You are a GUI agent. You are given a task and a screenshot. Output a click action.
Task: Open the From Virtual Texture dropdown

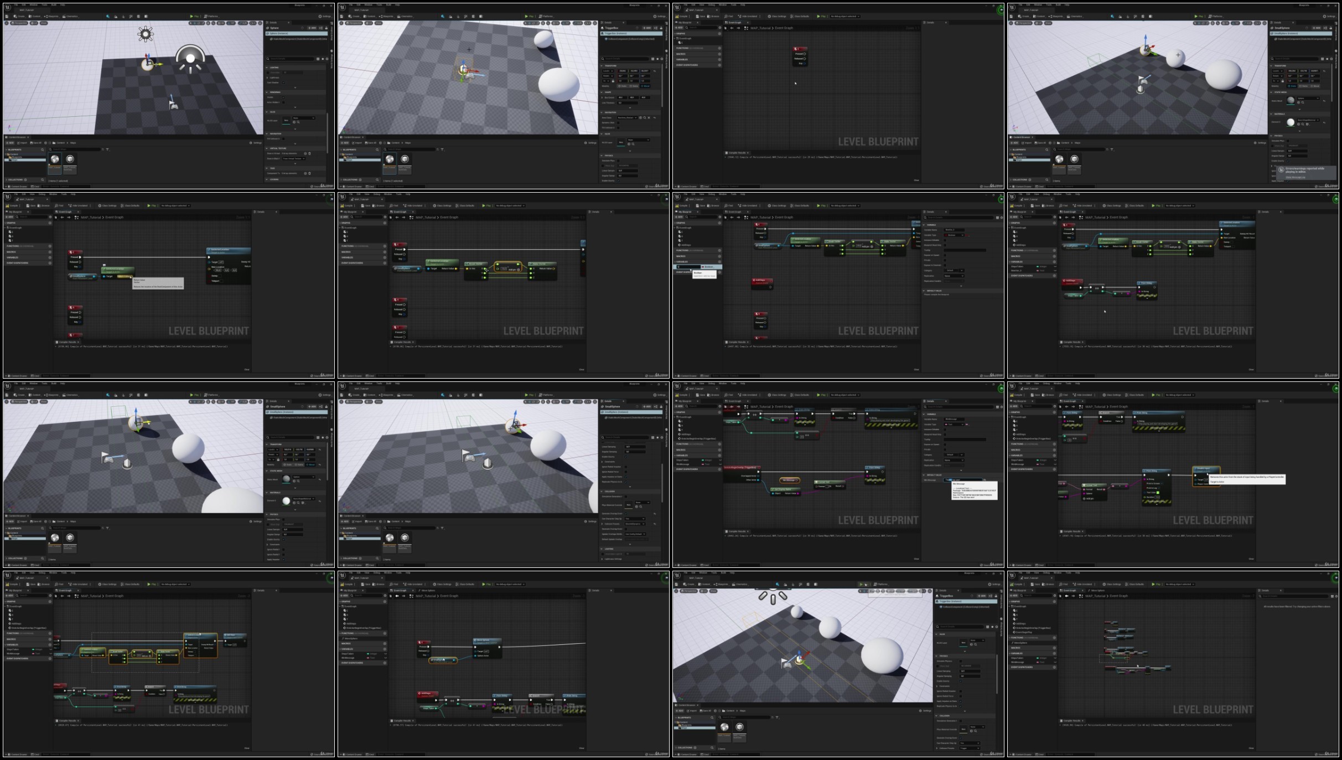294,158
